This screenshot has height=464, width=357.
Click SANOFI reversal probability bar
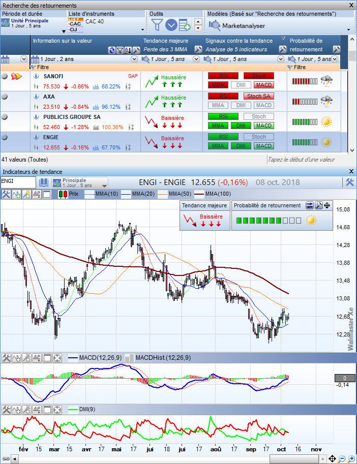[305, 81]
